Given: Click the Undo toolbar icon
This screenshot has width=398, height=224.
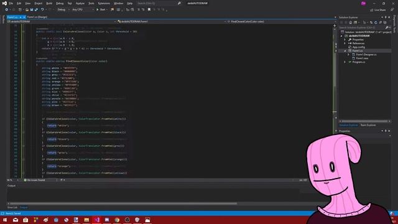Looking at the screenshot, I should [x=42, y=10].
